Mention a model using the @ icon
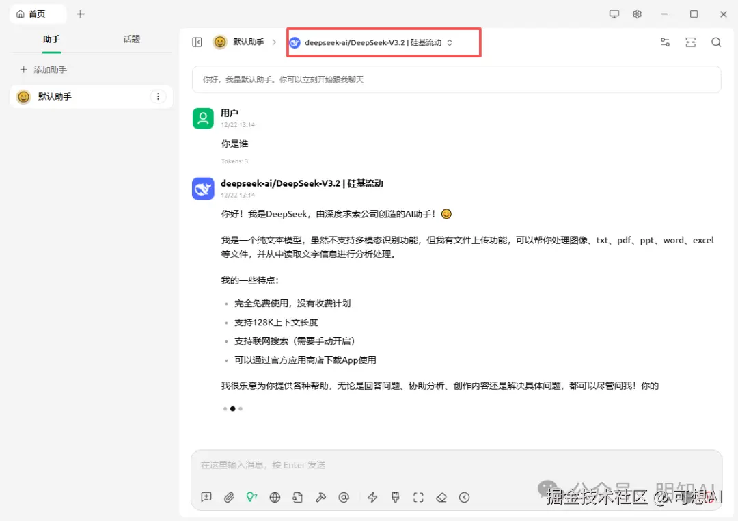This screenshot has width=738, height=521. click(x=344, y=497)
